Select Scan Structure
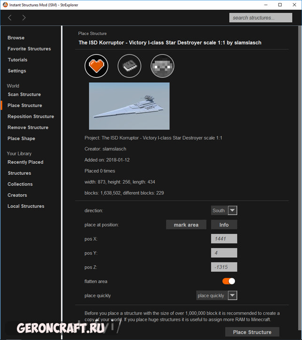 (x=24, y=95)
